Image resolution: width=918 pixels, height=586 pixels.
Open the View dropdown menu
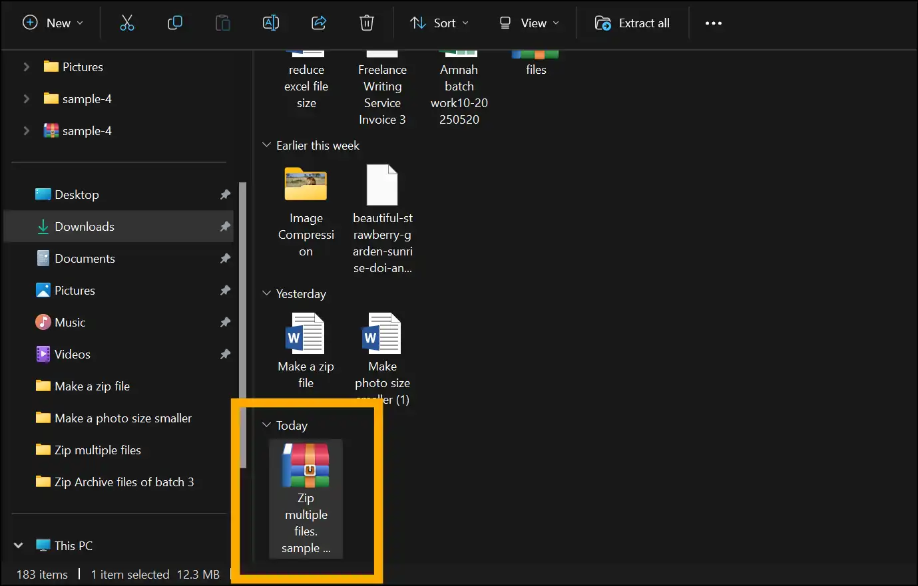click(529, 23)
